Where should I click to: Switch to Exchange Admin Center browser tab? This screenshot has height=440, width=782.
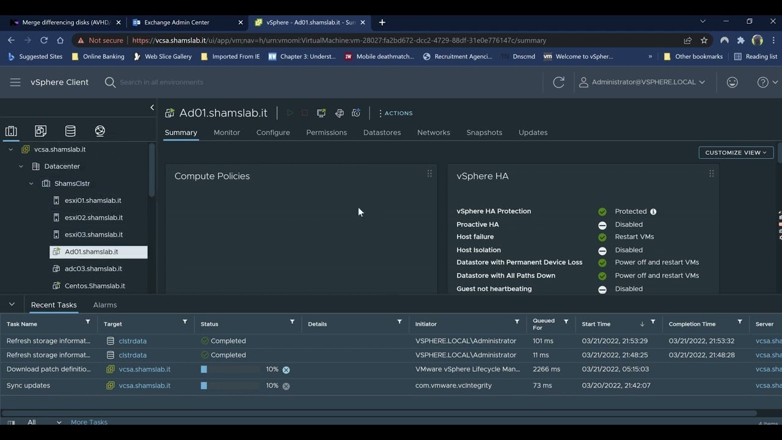[x=188, y=22]
